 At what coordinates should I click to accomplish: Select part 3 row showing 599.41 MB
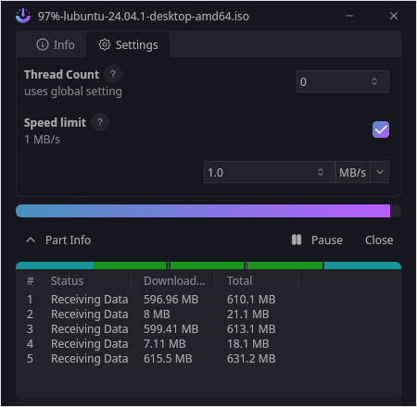(208, 328)
